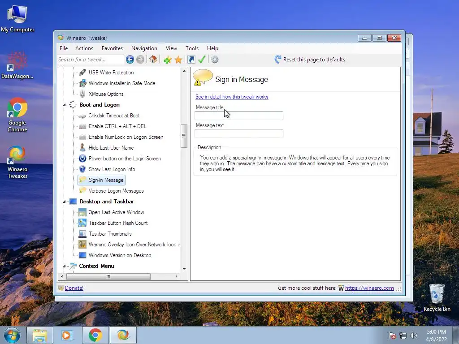Click the Enable CTRL + ALT + DEL keyboard icon
Viewport: 459px width, 344px height.
click(x=82, y=126)
